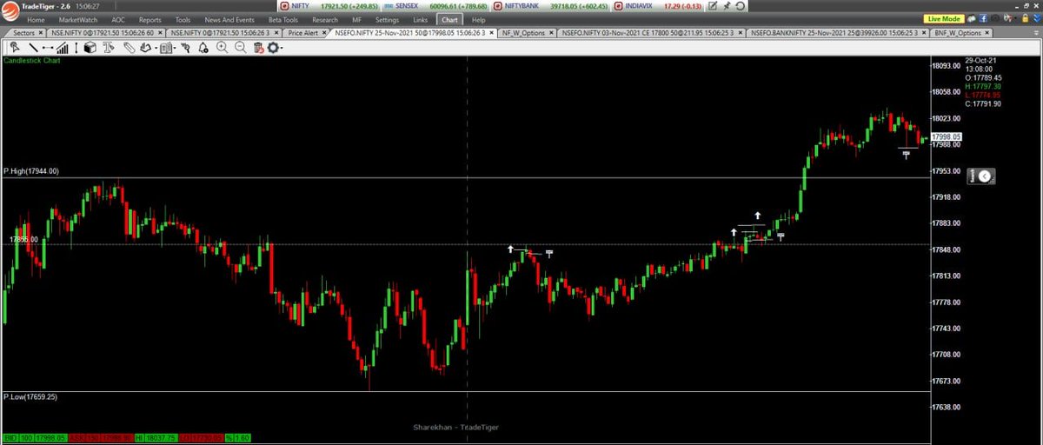Delete drawings with the trash icon
Screen dimensions: 1043x445
[259, 48]
